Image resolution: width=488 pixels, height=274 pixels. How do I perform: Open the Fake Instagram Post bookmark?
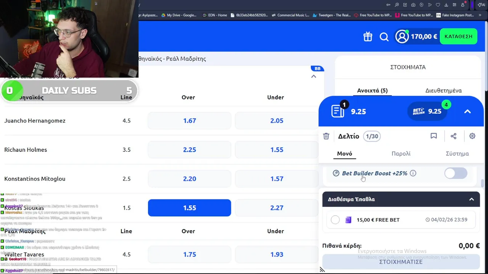[x=455, y=15]
